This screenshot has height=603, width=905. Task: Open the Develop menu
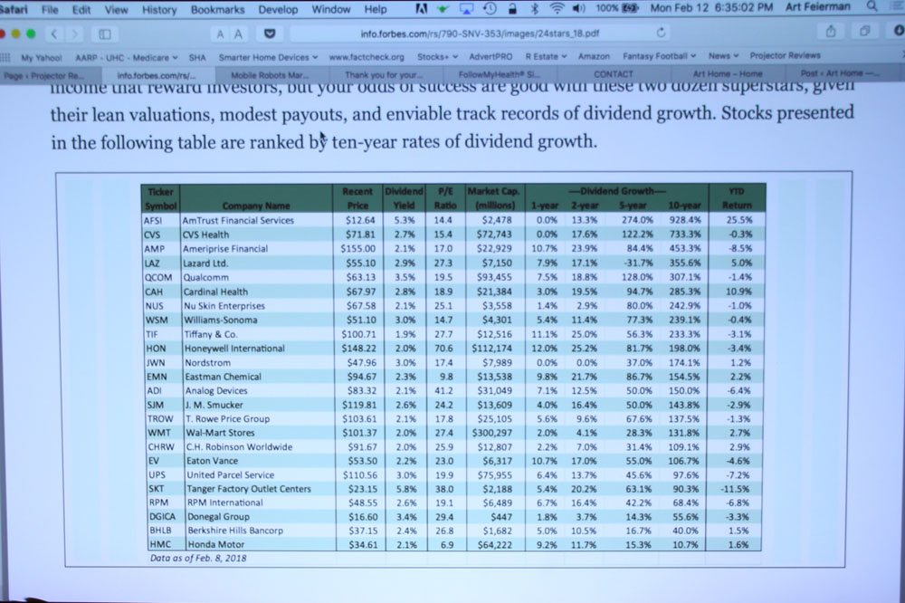(278, 10)
